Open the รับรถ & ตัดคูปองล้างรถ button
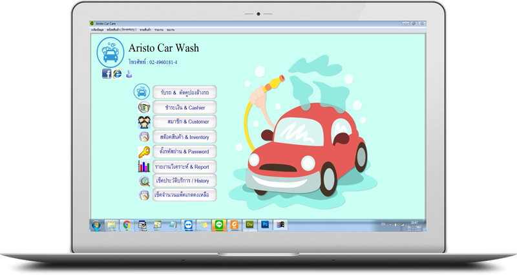 pyautogui.click(x=185, y=93)
